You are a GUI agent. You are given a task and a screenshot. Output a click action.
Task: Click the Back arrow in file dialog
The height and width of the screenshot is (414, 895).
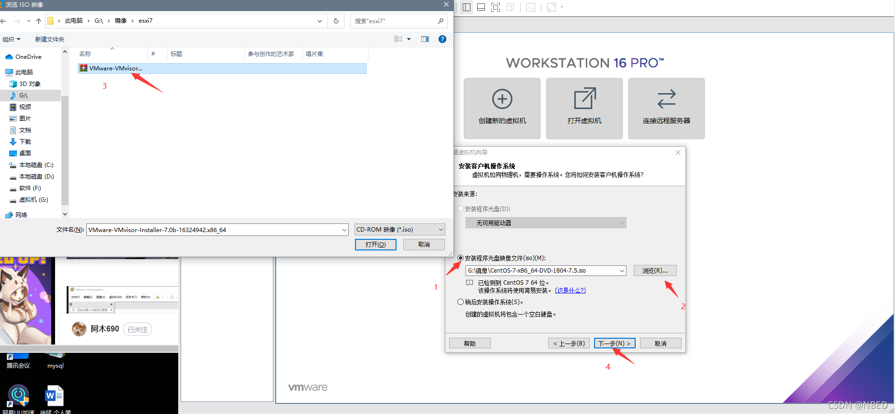pyautogui.click(x=3, y=21)
